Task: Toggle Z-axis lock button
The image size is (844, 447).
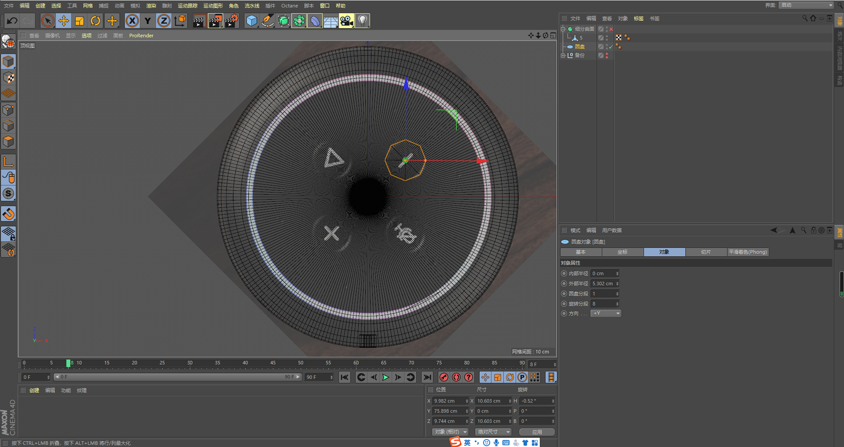Action: pos(164,21)
